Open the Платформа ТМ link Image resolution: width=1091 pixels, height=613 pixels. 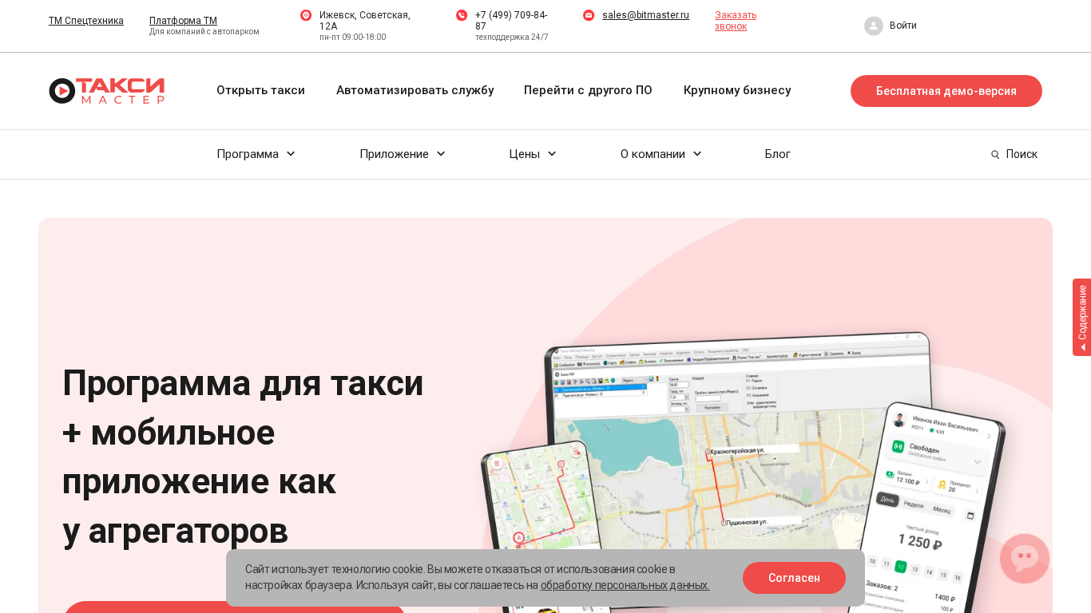click(x=183, y=21)
